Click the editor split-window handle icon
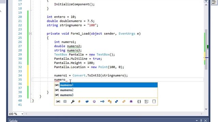218x122 pixels. 206,1
